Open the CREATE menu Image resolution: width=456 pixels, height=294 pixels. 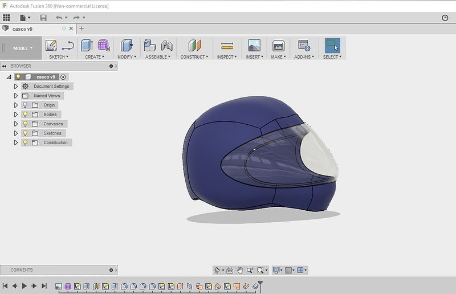[95, 57]
